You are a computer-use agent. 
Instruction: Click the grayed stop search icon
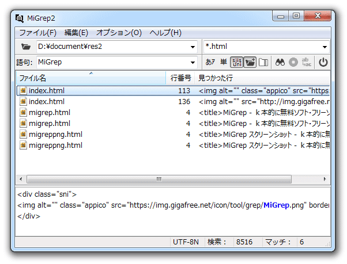click(293, 62)
